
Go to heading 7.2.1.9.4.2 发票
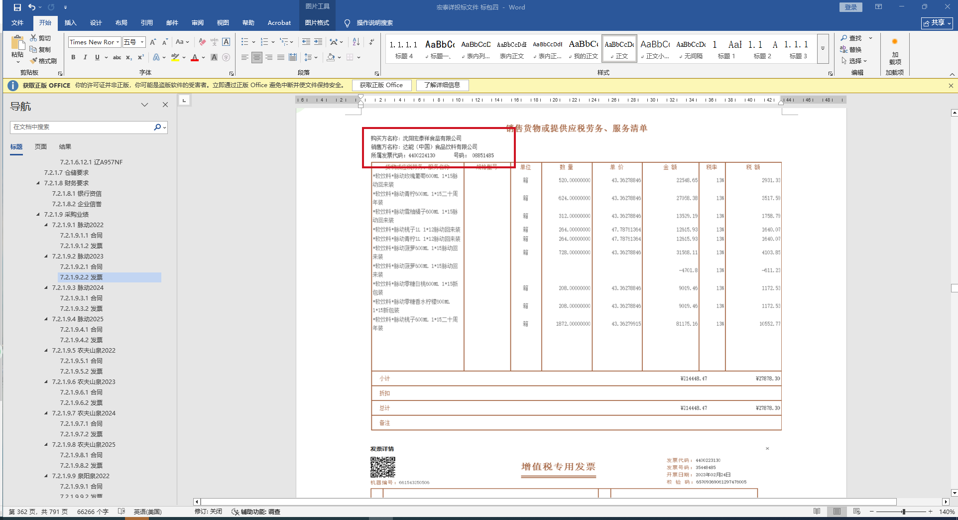coord(81,340)
